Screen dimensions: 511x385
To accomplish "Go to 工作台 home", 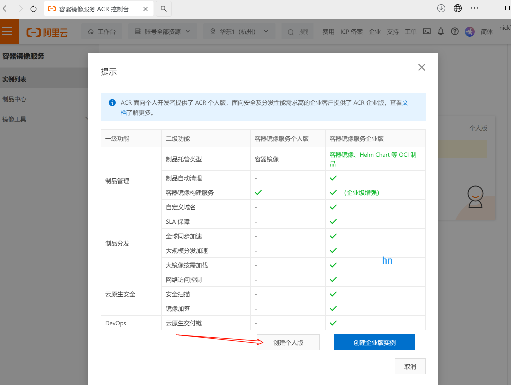I will [x=102, y=31].
